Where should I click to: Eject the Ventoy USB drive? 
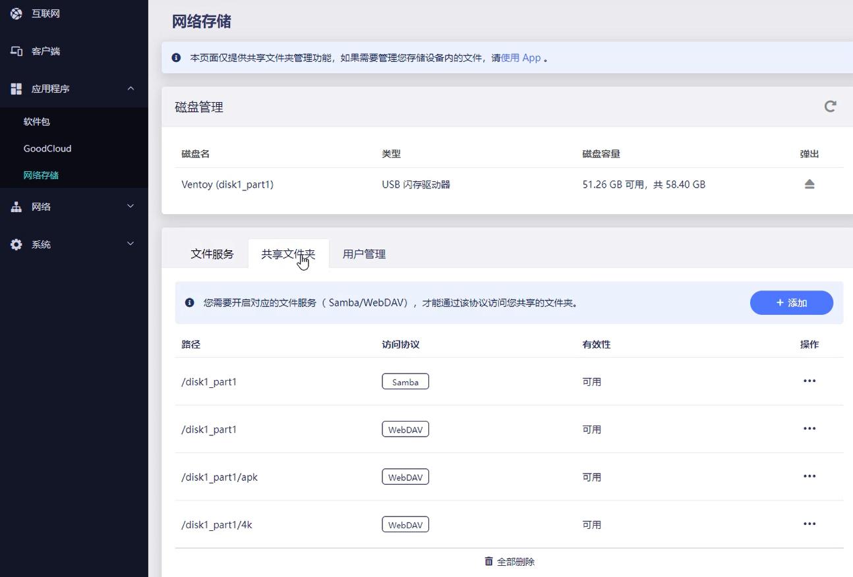[x=809, y=184]
